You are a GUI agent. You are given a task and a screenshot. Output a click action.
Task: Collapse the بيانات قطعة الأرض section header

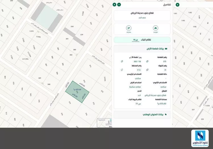tap(142, 49)
